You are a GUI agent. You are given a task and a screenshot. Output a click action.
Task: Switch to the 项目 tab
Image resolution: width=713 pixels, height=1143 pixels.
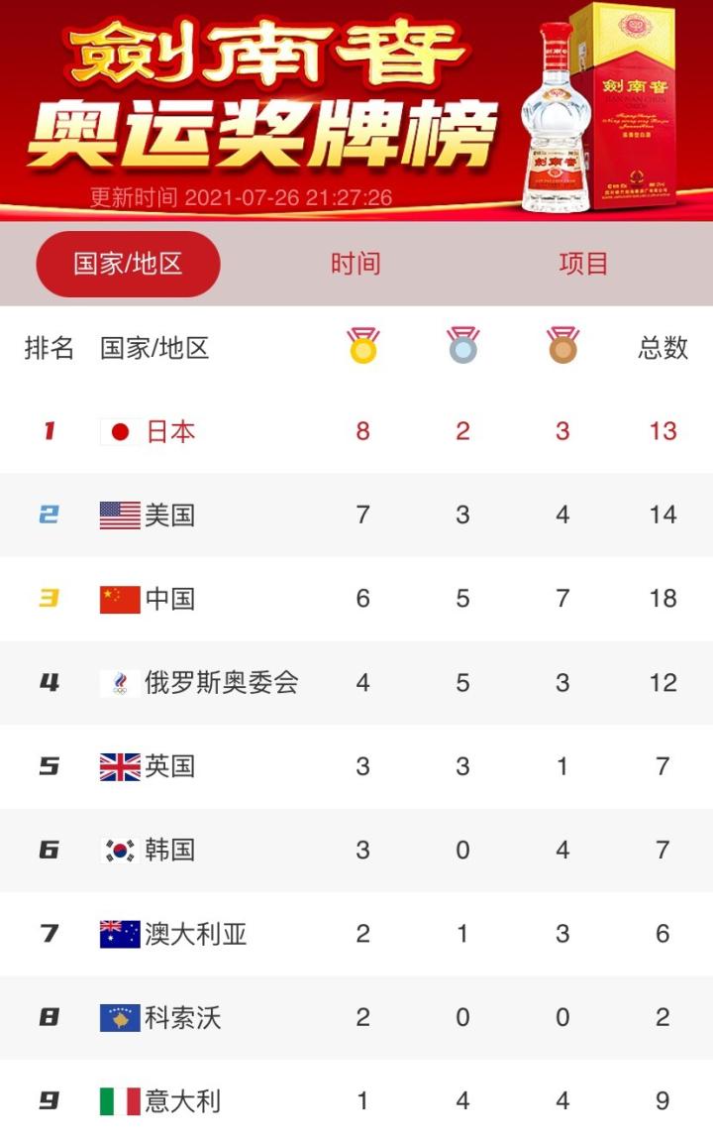[x=583, y=264]
